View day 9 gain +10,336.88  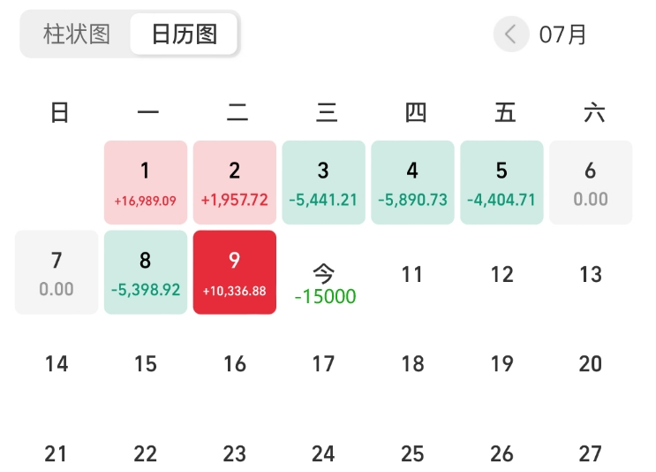[235, 272]
